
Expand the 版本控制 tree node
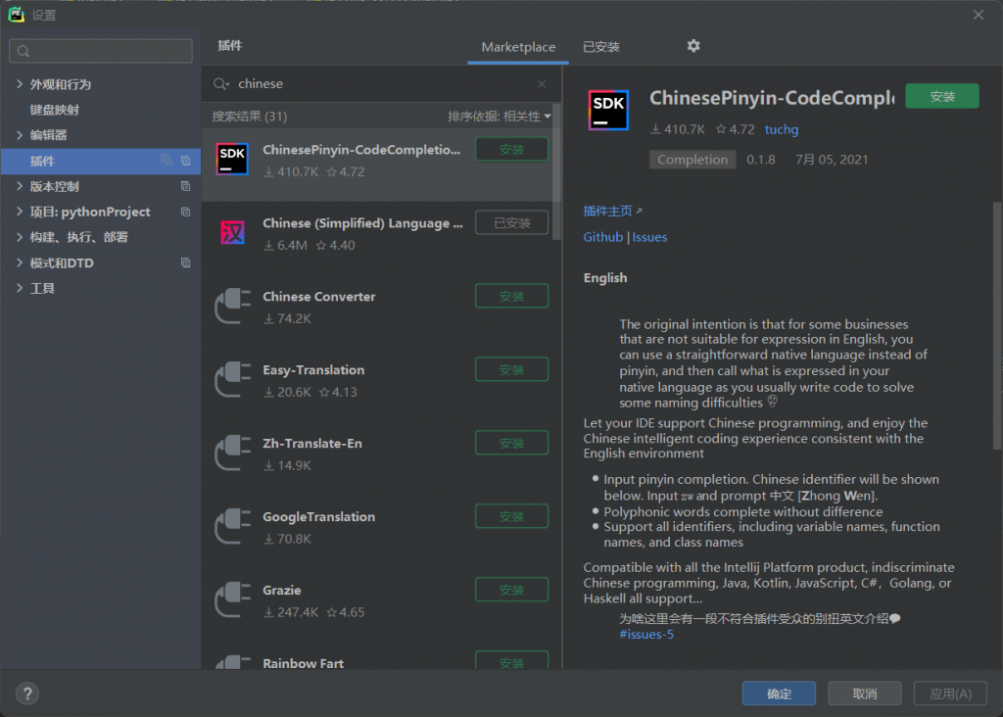coord(20,186)
